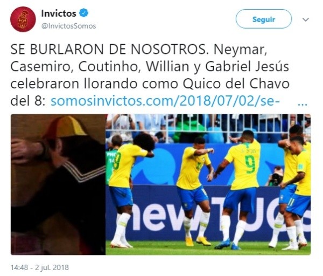Click the blue verified badge icon

tap(84, 13)
